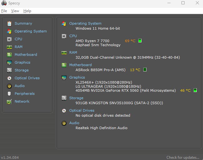Click the Storage heading link in summary
Screen dimensions: 203x160
(76, 98)
